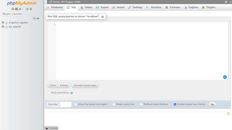This screenshot has width=232, height=130.
Task: Run the query with Go button
Action: pyautogui.click(x=213, y=105)
